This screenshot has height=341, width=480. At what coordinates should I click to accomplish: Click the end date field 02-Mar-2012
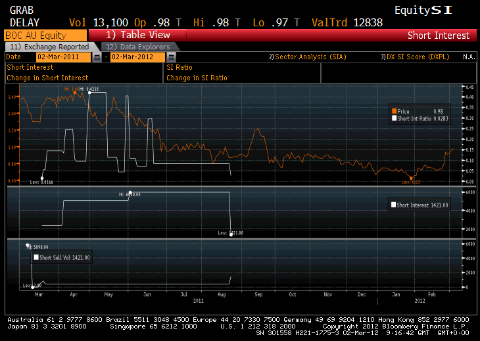point(138,57)
